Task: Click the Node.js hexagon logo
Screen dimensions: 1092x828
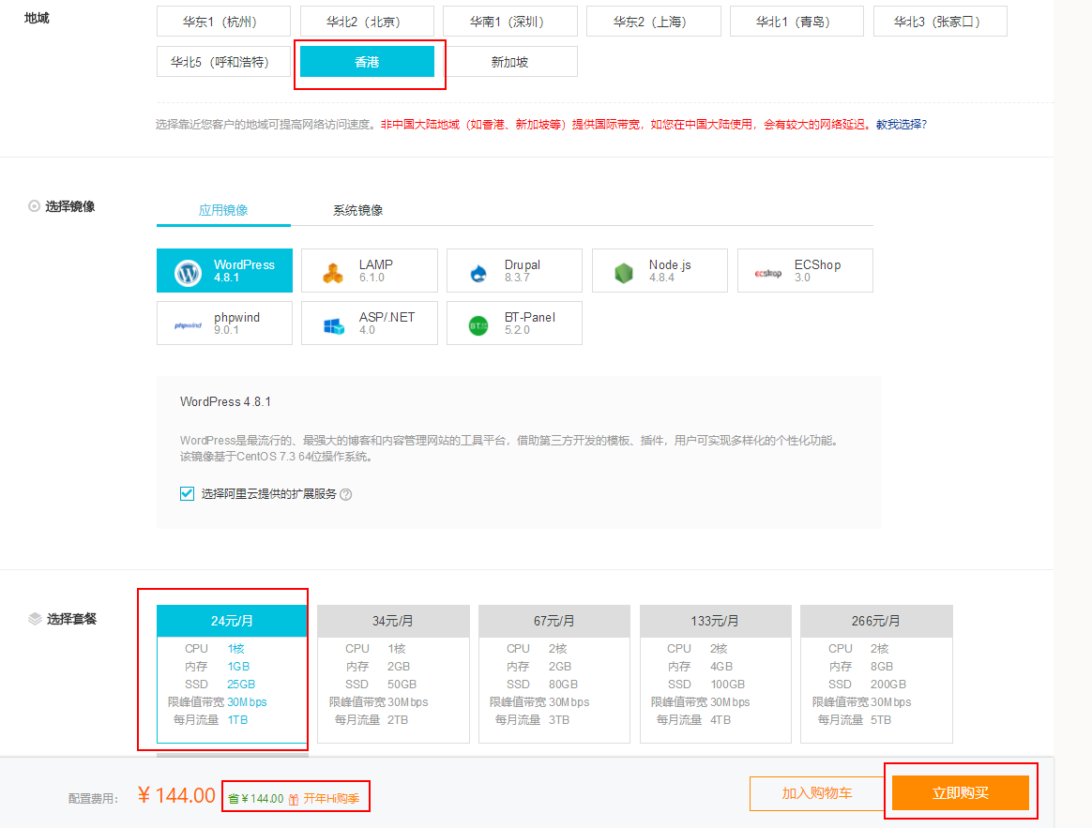Action: pos(624,273)
